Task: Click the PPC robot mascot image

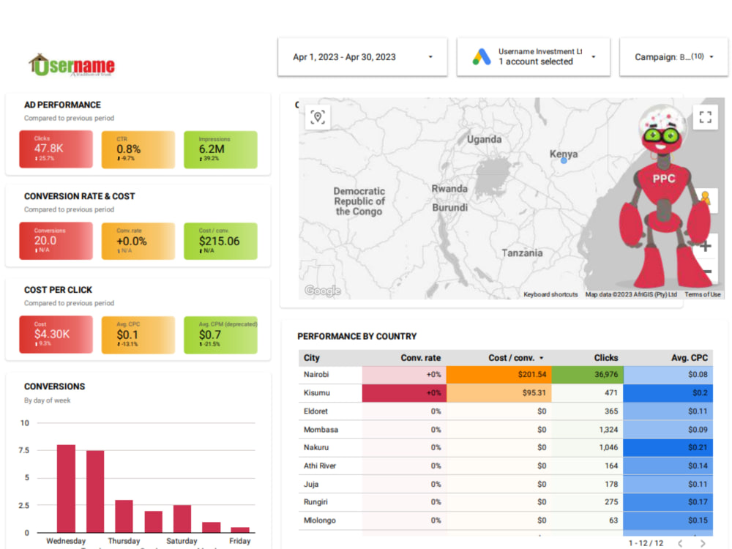Action: (665, 196)
